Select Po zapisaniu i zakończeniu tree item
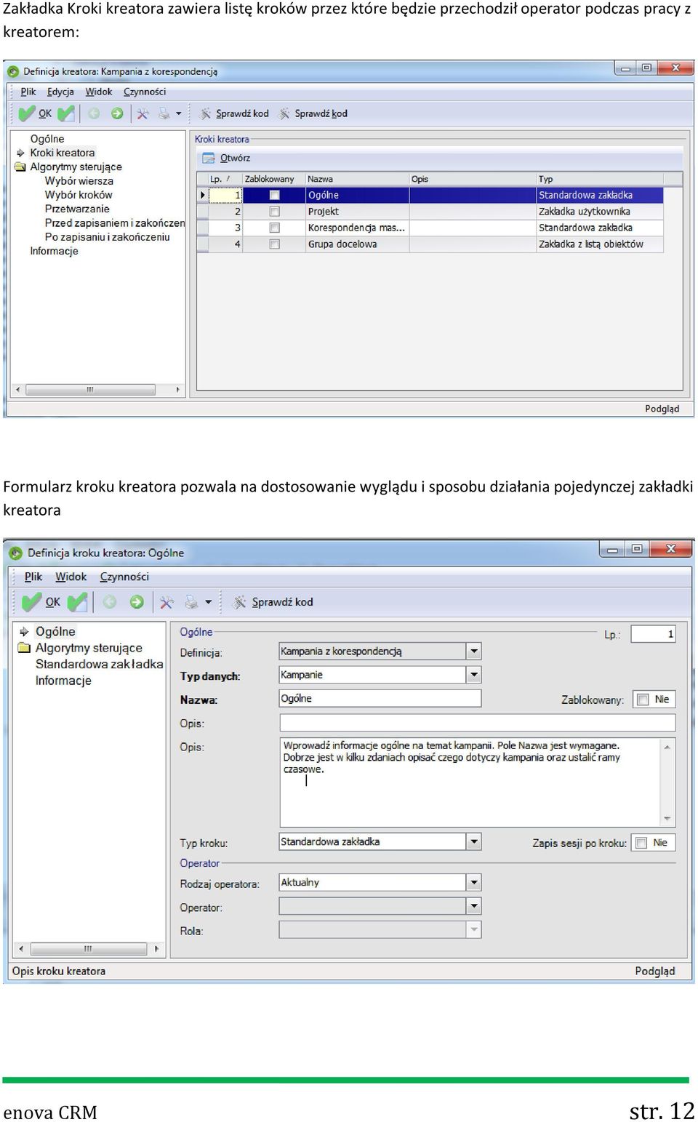Screen dimensions: 698x1122 pyautogui.click(x=107, y=237)
